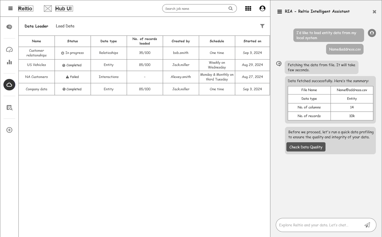Open the hamburger menu beside Reltio logo
The height and width of the screenshot is (237, 382).
click(10, 8)
